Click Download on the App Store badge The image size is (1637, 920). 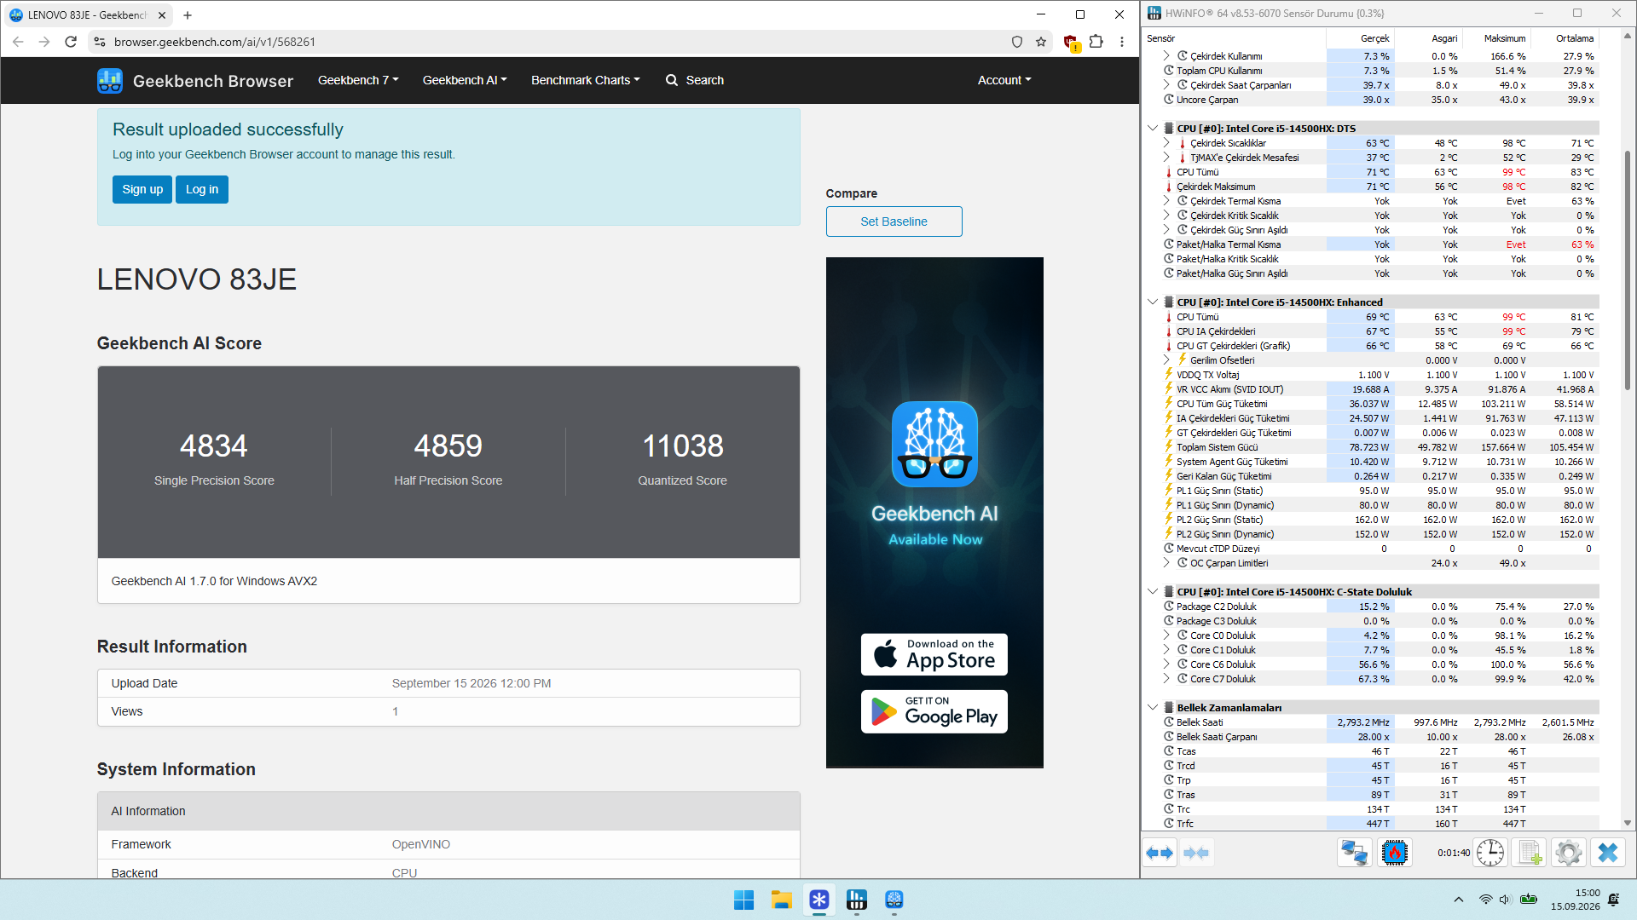tap(934, 654)
